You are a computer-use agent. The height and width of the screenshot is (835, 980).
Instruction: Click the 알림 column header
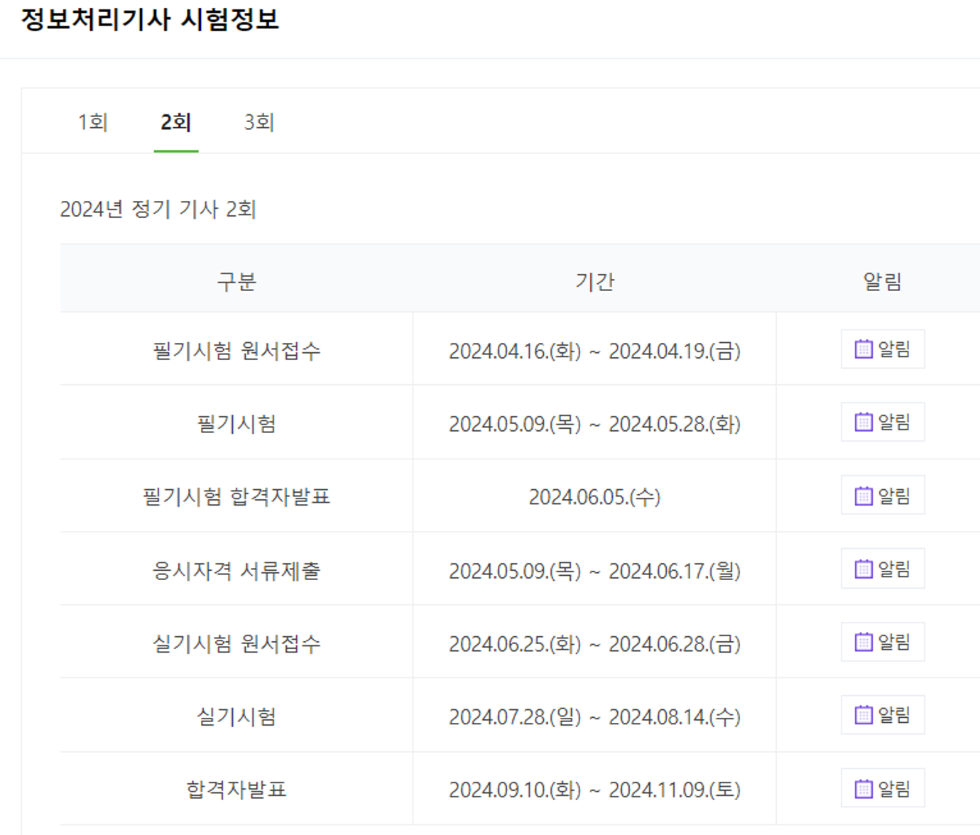click(x=883, y=282)
